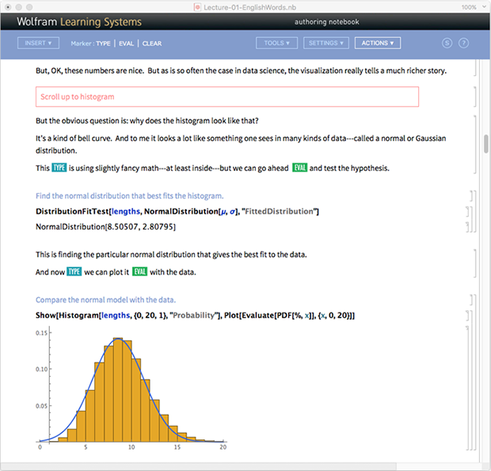Open the ACTIONS dropdown menu
The image size is (491, 471).
point(377,44)
